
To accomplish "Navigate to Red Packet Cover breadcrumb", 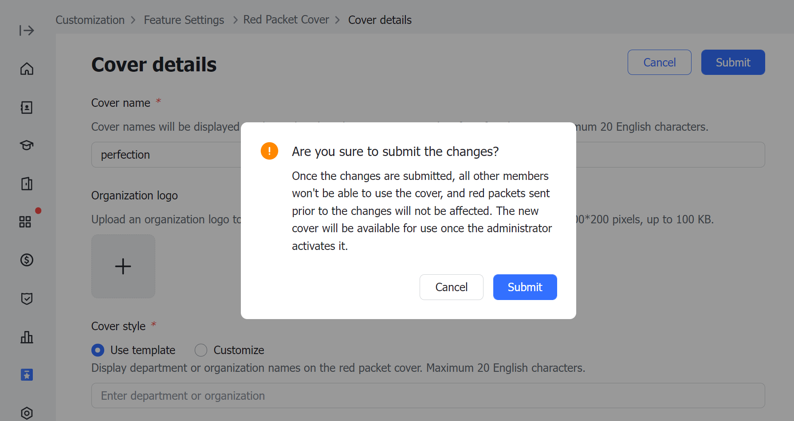I will (286, 20).
